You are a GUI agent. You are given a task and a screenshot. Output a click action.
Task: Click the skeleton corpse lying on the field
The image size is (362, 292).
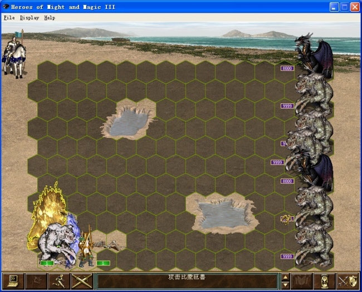click(x=110, y=245)
